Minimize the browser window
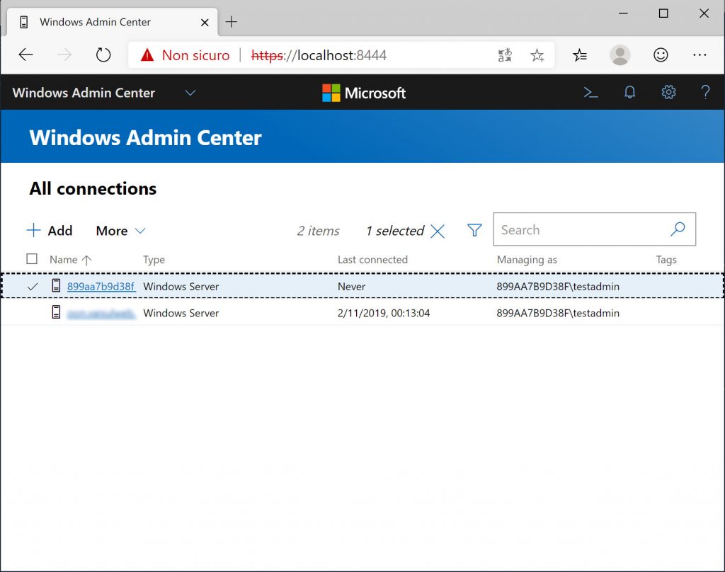This screenshot has height=572, width=725. [623, 13]
